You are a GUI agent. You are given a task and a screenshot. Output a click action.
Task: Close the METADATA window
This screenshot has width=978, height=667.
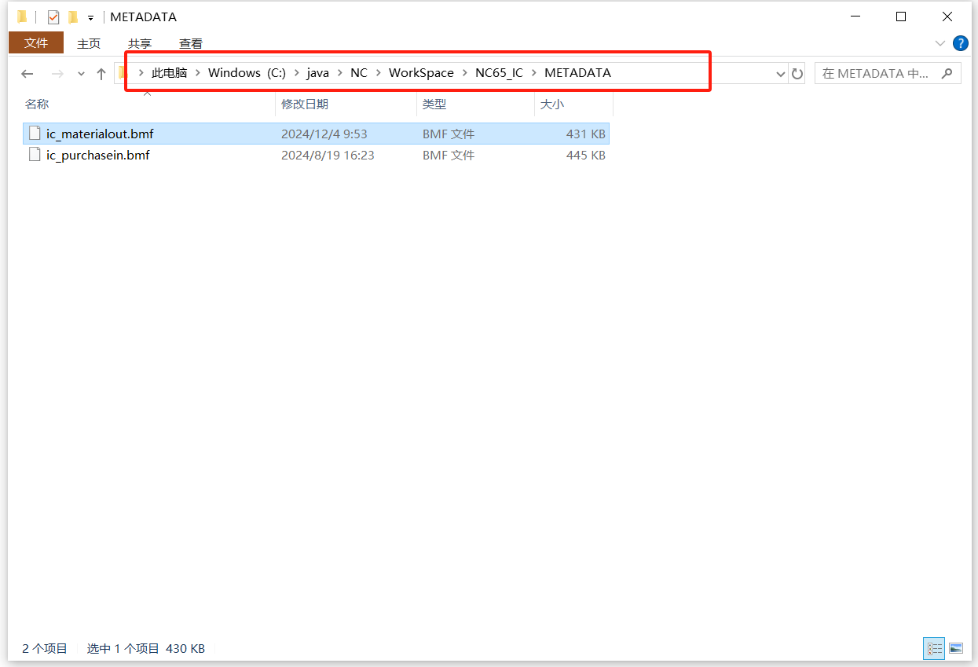coord(947,16)
